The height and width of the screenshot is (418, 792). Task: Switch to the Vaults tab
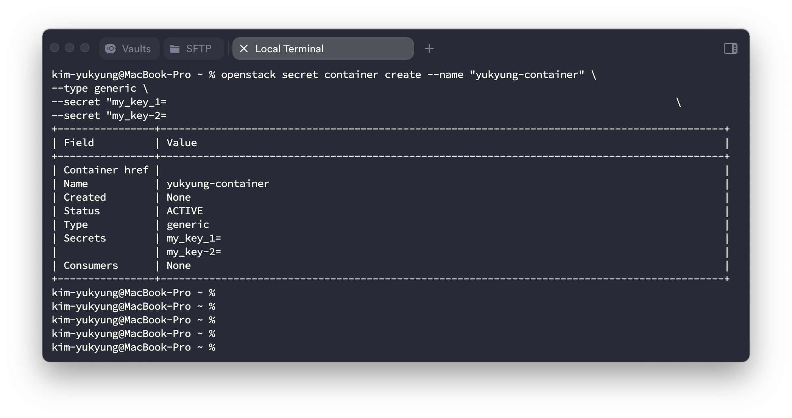pyautogui.click(x=136, y=49)
